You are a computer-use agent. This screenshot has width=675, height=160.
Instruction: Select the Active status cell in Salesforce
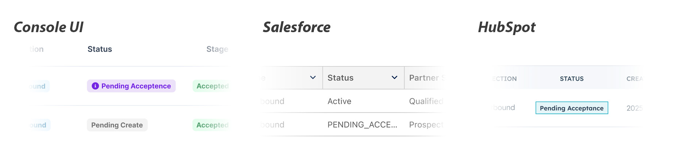(x=339, y=101)
